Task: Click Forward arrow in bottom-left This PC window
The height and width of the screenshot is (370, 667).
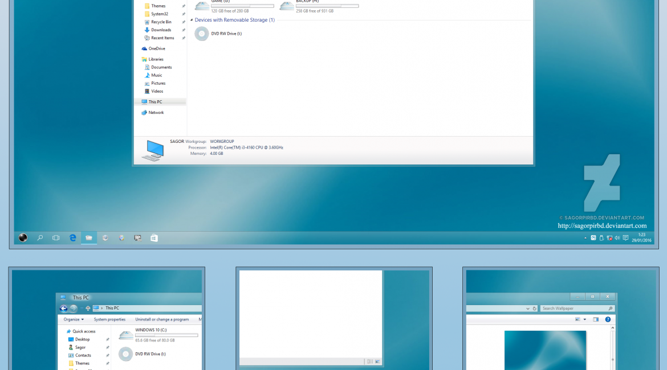Action: click(73, 309)
